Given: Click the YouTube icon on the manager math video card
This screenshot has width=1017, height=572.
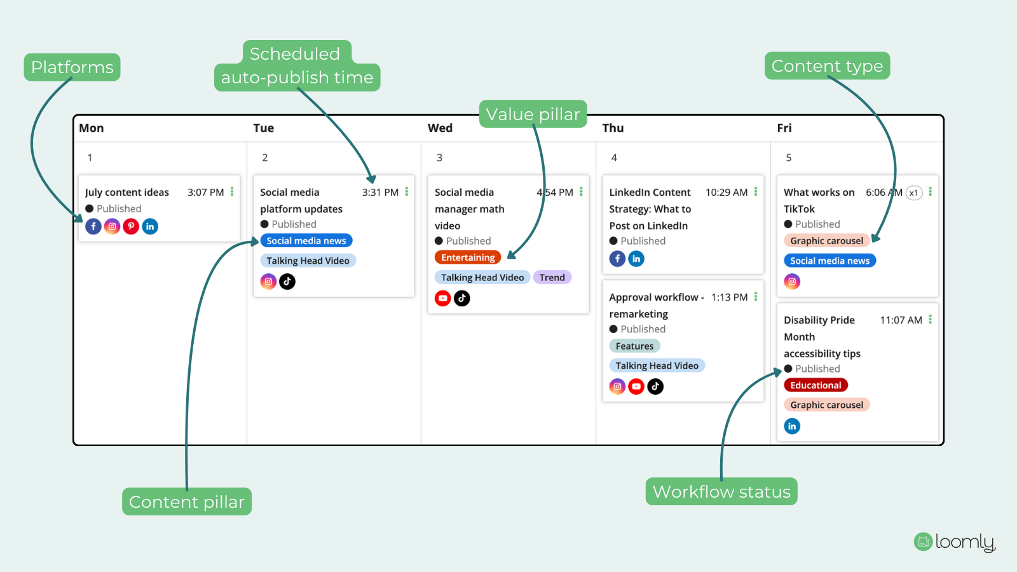Looking at the screenshot, I should (442, 298).
